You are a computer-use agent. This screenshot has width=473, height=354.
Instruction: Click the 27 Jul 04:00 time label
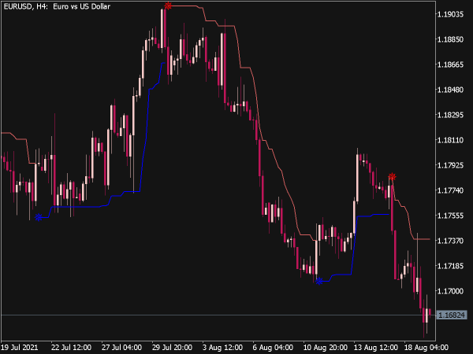pyautogui.click(x=121, y=348)
